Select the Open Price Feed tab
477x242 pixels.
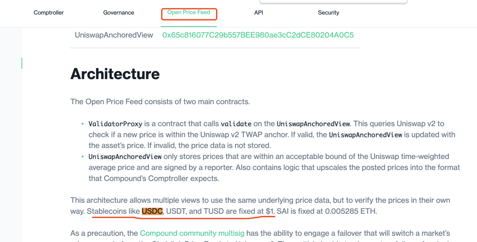tap(189, 13)
